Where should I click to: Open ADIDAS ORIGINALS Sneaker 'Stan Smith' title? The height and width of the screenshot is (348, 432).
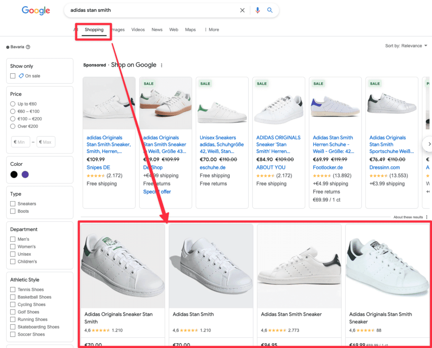pos(278,145)
